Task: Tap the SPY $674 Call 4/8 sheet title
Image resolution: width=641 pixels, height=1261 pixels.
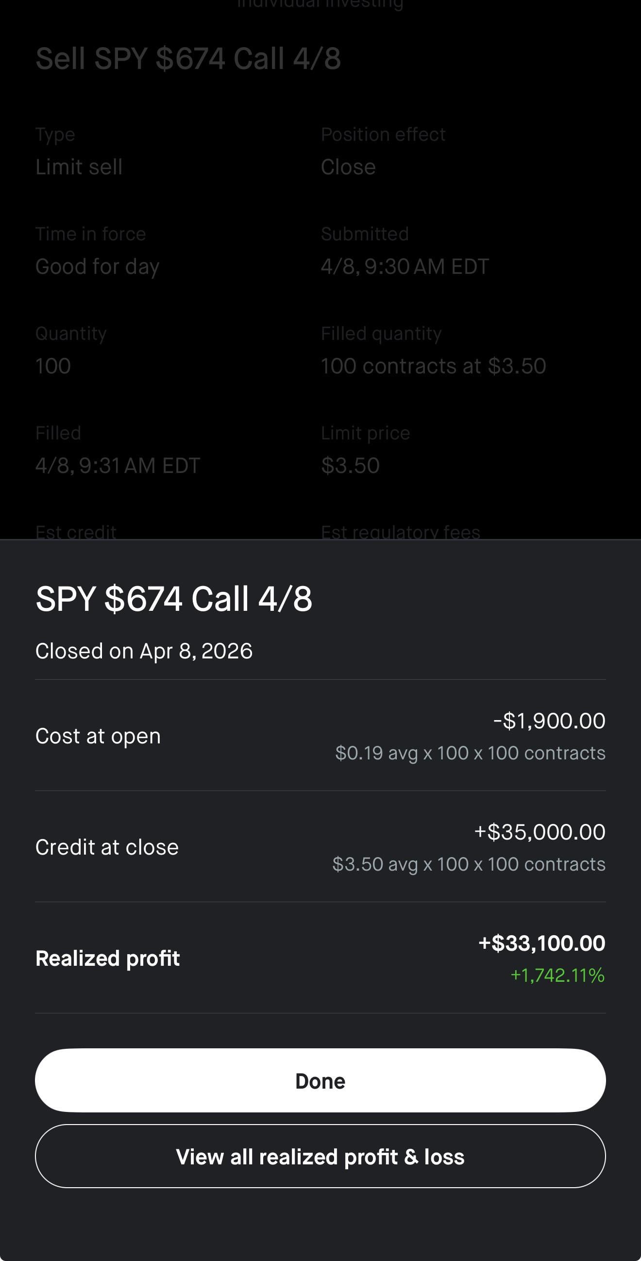Action: tap(174, 599)
